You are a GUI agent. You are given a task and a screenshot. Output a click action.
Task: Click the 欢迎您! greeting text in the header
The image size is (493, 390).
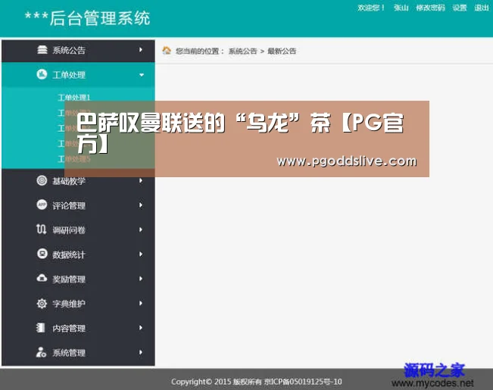point(371,8)
